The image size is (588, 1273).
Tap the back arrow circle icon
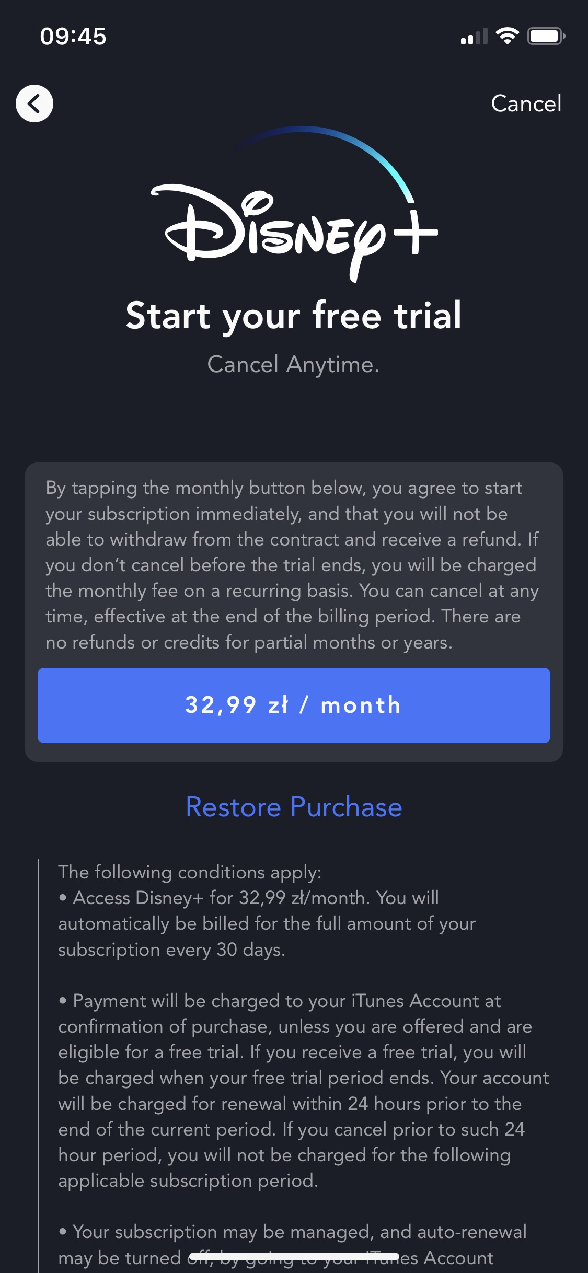pyautogui.click(x=34, y=103)
